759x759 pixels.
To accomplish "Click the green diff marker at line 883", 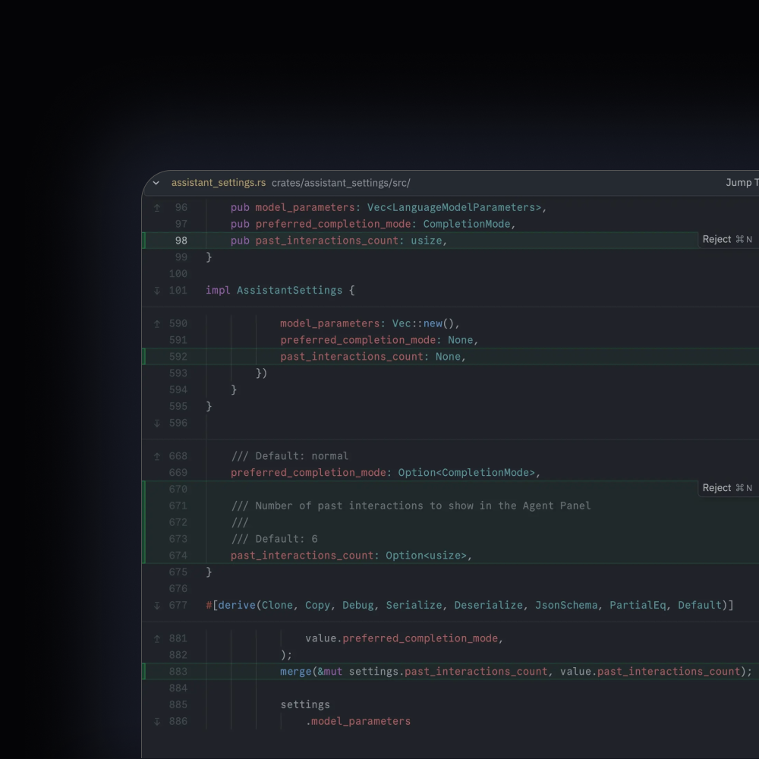I will pos(144,672).
